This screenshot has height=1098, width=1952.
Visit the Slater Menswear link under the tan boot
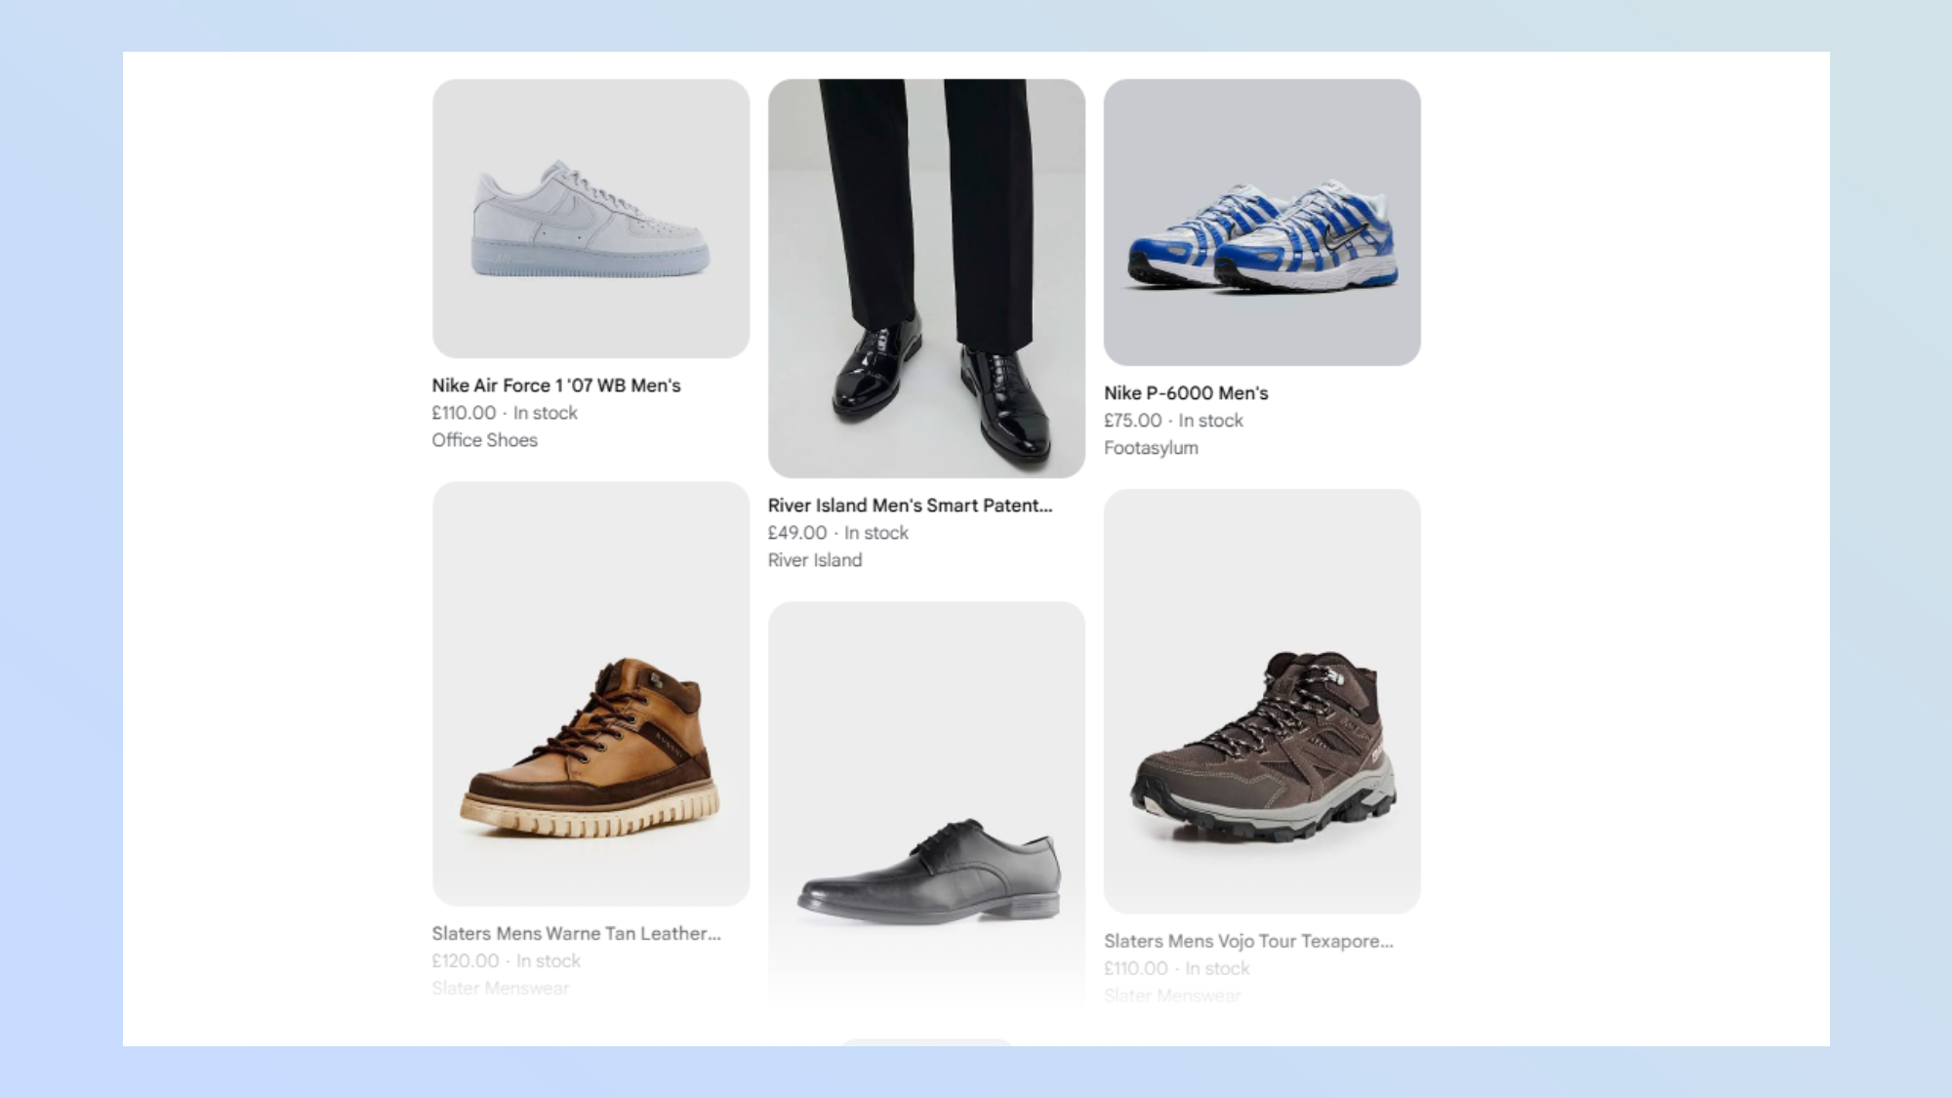pyautogui.click(x=501, y=988)
